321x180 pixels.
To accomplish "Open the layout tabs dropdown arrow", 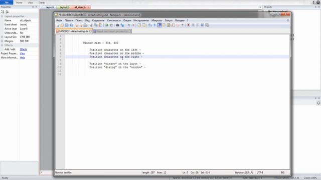I will pos(260,7).
